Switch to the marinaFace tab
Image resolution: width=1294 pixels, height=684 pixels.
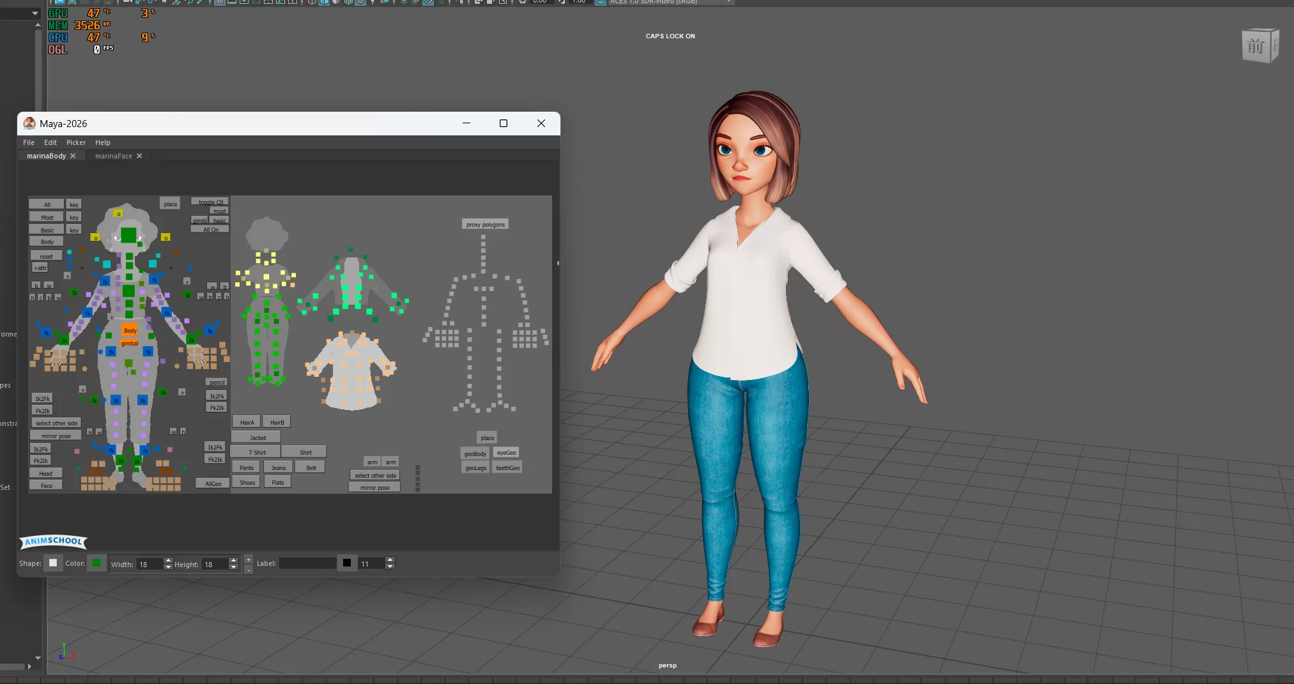click(x=114, y=156)
